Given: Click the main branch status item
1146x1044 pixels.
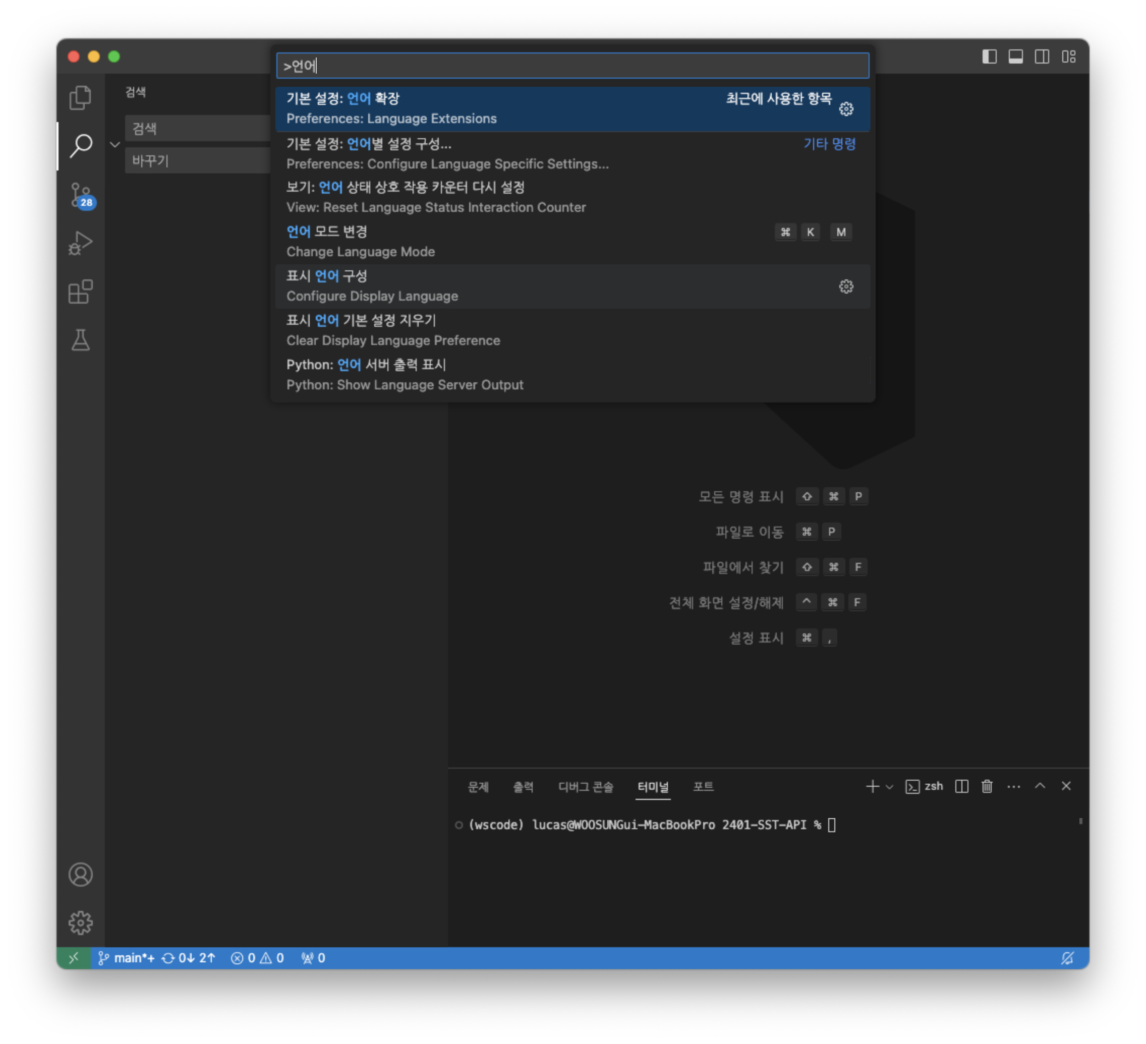Looking at the screenshot, I should click(x=127, y=958).
